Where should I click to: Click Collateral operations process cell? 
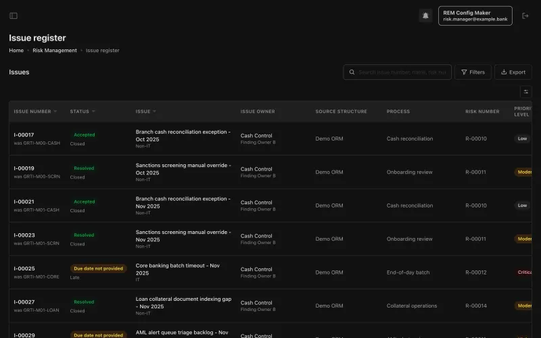(412, 306)
